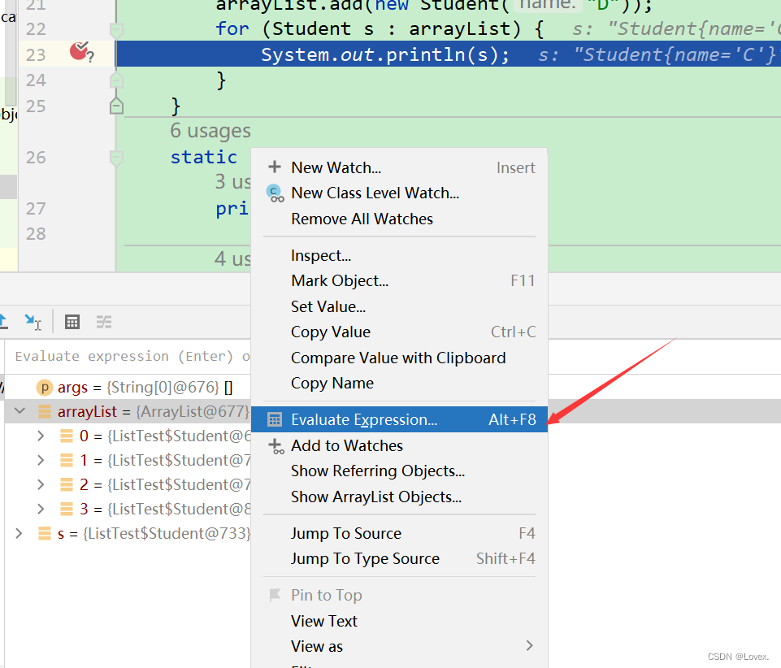Select the s = ListTest$Student@733 row
The height and width of the screenshot is (668, 781).
128,533
